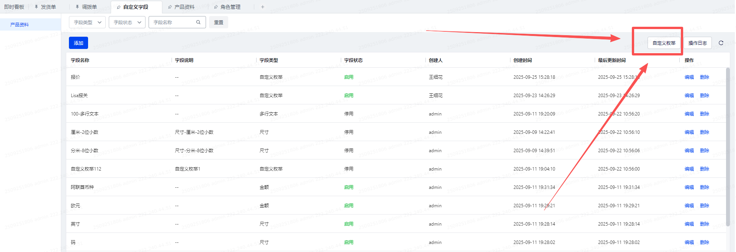Delete the 分米-8位小数 row
The height and width of the screenshot is (252, 736).
(x=705, y=150)
